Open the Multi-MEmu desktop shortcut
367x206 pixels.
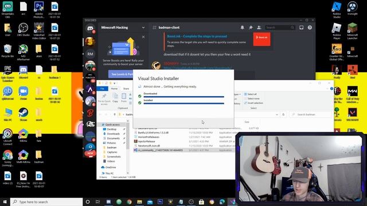(x=23, y=156)
